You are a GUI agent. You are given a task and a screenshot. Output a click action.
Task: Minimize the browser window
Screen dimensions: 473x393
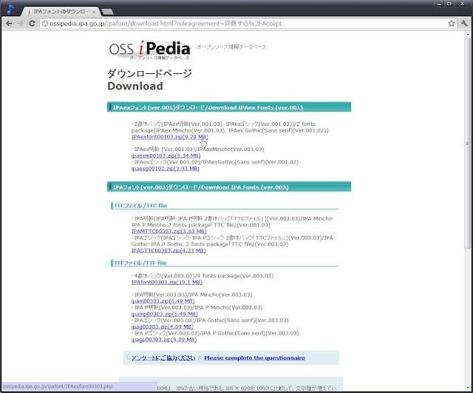pyautogui.click(x=439, y=4)
